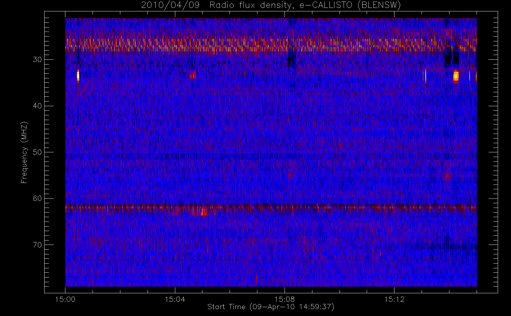Click the 'Start Time (09-Apr-10 14:59:37)' label
The height and width of the screenshot is (316, 511).
pyautogui.click(x=271, y=307)
